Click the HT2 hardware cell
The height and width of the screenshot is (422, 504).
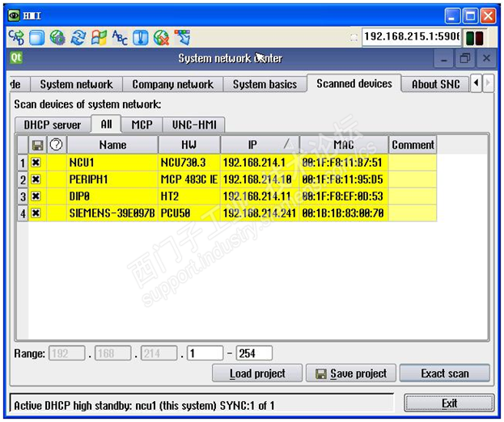pos(189,196)
